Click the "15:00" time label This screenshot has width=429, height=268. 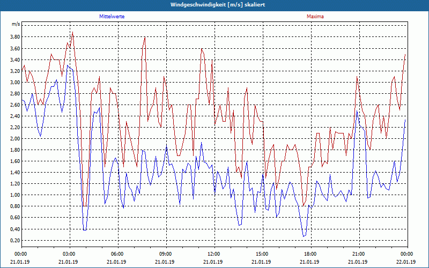pos(263,254)
